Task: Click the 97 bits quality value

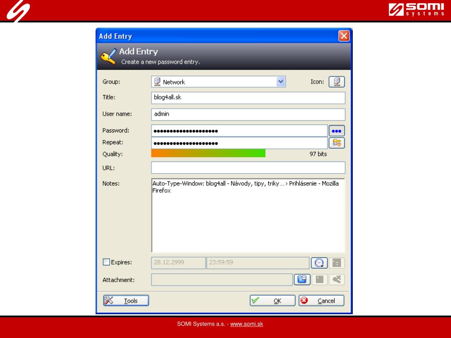Action: [318, 154]
